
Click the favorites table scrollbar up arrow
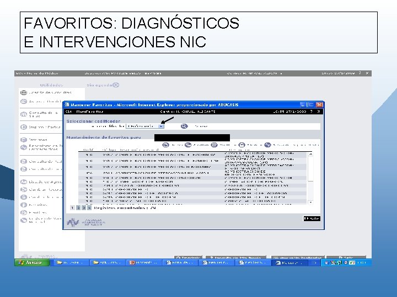pos(310,154)
